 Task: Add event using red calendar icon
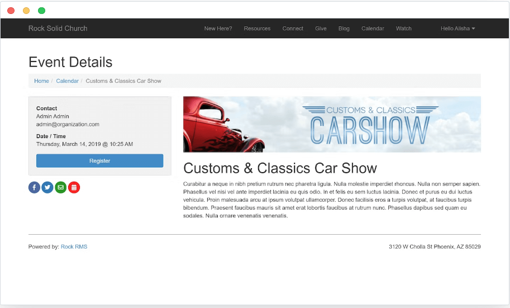point(74,188)
